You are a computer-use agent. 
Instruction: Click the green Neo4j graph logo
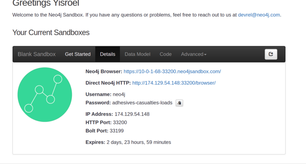tap(45, 95)
